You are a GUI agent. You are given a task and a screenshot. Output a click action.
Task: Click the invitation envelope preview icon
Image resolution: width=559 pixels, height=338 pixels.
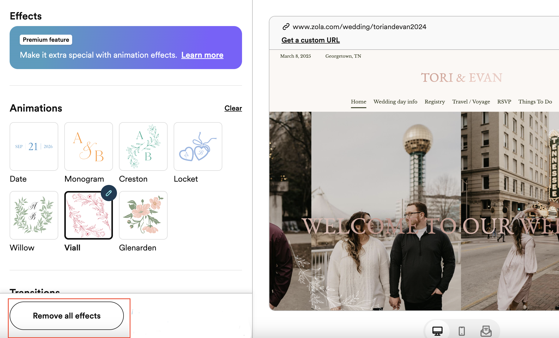(486, 331)
